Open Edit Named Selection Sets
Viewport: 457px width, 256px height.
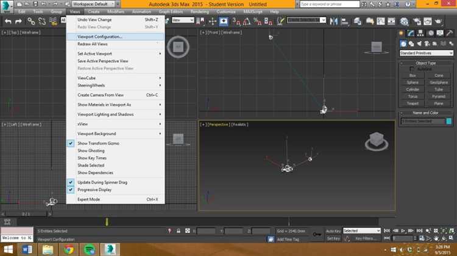pos(281,21)
